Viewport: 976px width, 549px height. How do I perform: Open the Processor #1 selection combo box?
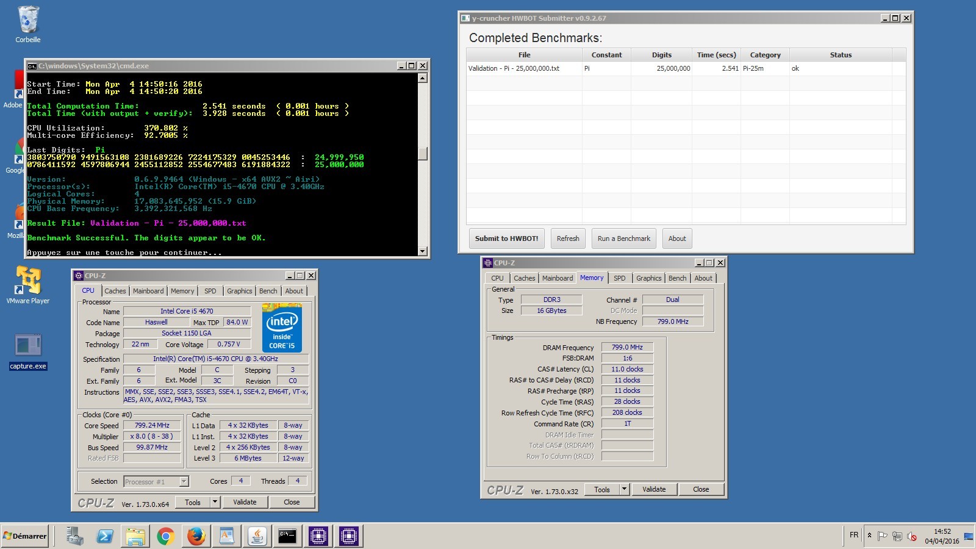(156, 482)
